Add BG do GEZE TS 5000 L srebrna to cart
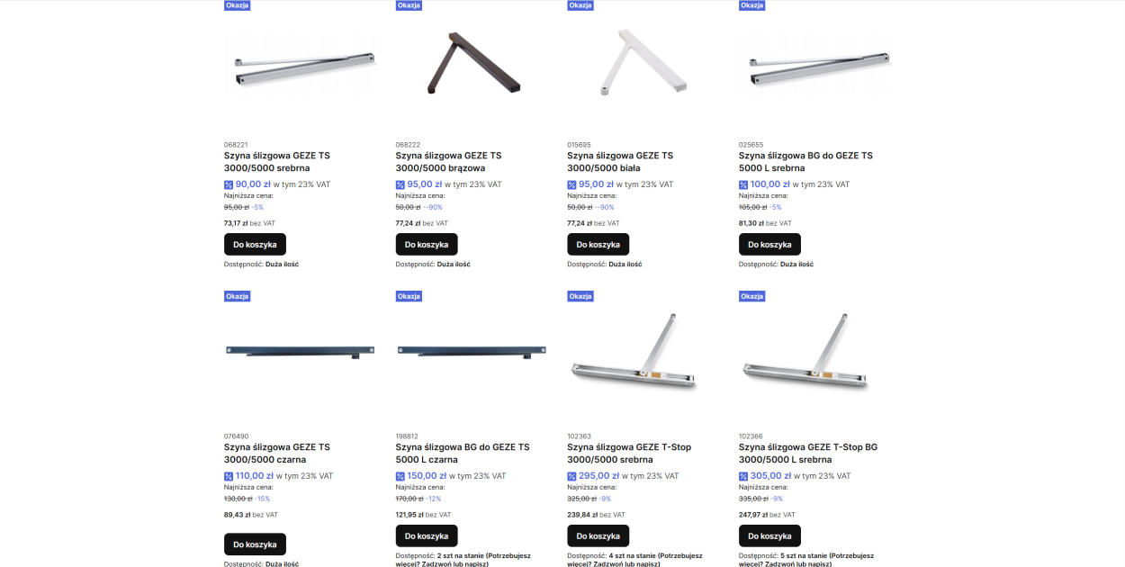Image resolution: width=1125 pixels, height=567 pixels. click(x=769, y=244)
